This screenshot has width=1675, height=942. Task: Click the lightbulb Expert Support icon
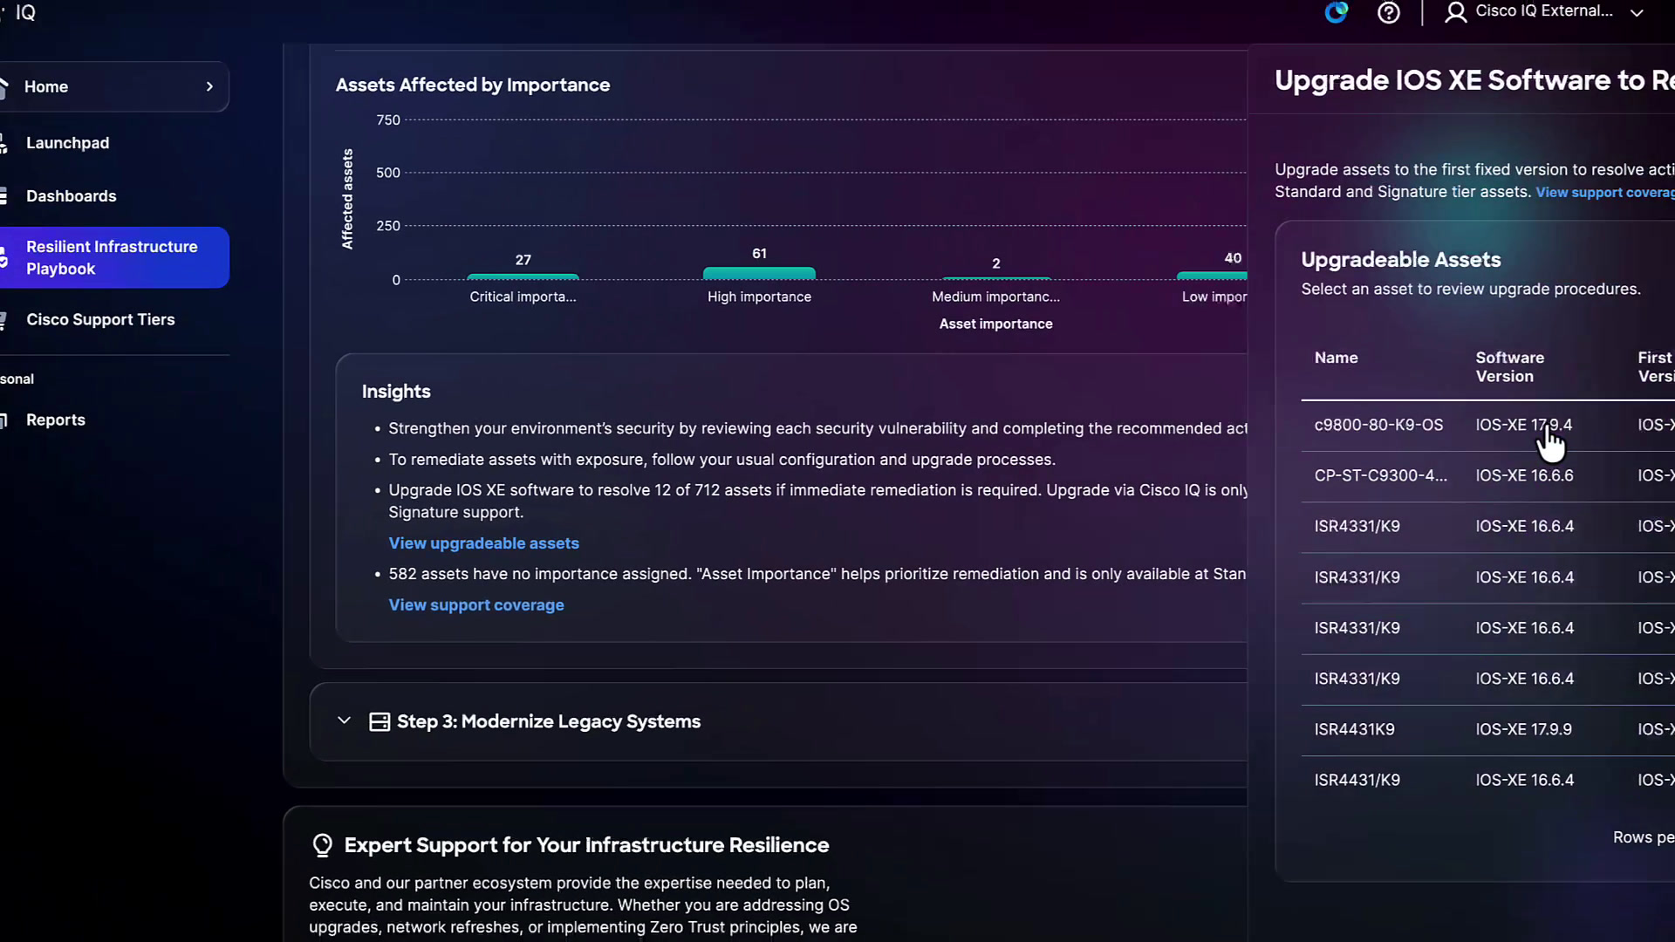tap(322, 845)
